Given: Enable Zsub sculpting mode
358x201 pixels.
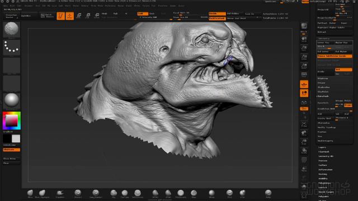Looking at the screenshot, I should click(x=152, y=13).
